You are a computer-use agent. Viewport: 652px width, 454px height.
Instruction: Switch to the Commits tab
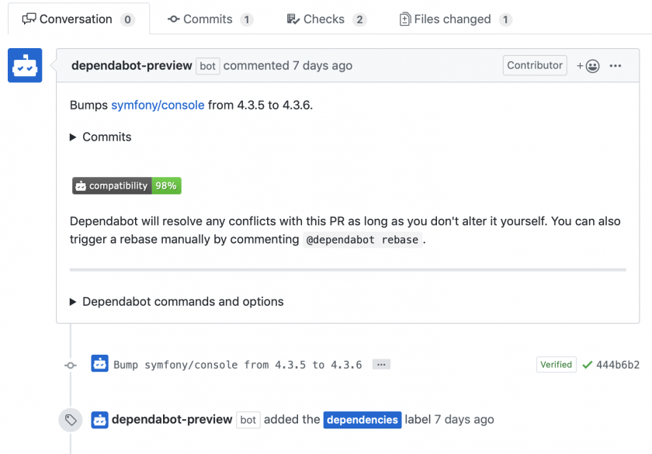[x=210, y=19]
